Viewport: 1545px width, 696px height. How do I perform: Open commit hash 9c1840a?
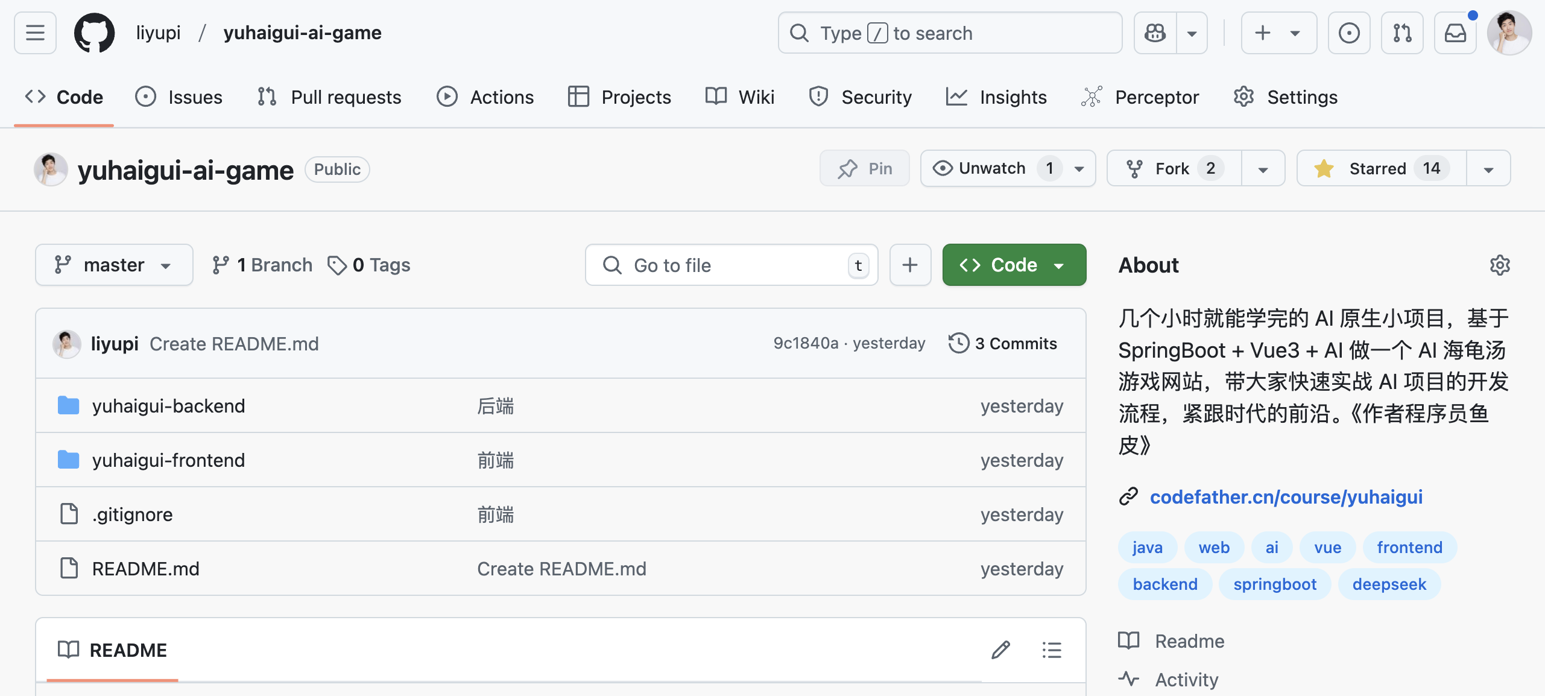[x=806, y=343]
